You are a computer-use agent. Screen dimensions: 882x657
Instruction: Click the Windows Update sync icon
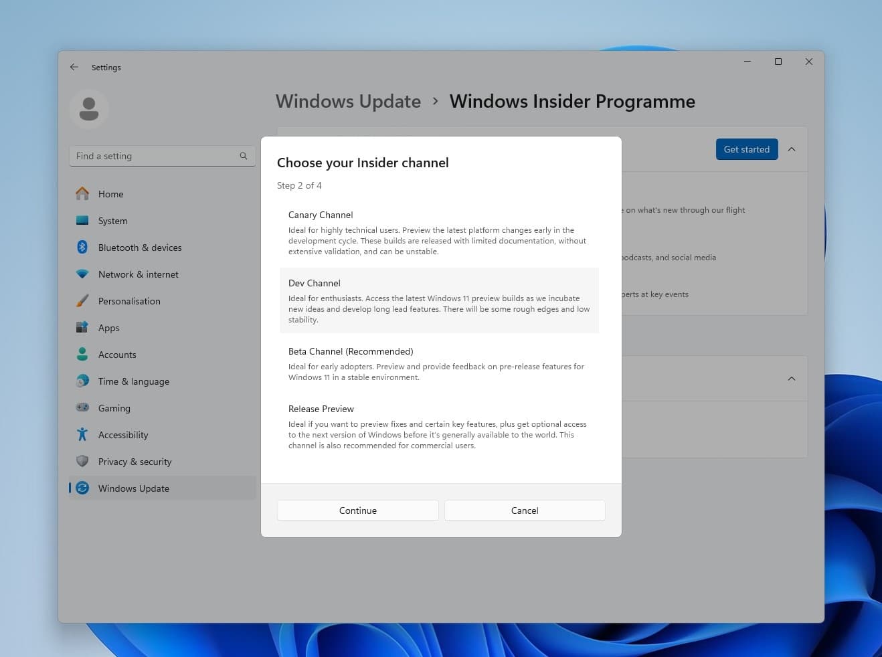point(82,488)
